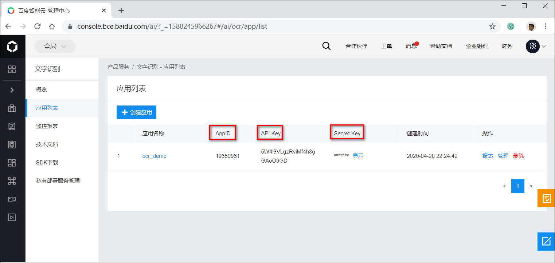This screenshot has width=555, height=263.
Task: Click the 创建应用 button
Action: [x=136, y=112]
